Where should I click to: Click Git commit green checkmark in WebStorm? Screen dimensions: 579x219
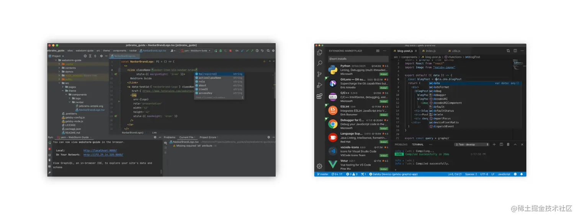tap(247, 51)
